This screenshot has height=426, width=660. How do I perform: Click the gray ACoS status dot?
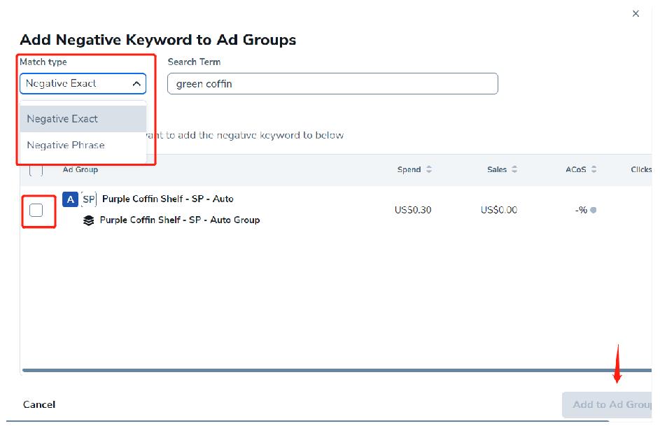tap(594, 211)
